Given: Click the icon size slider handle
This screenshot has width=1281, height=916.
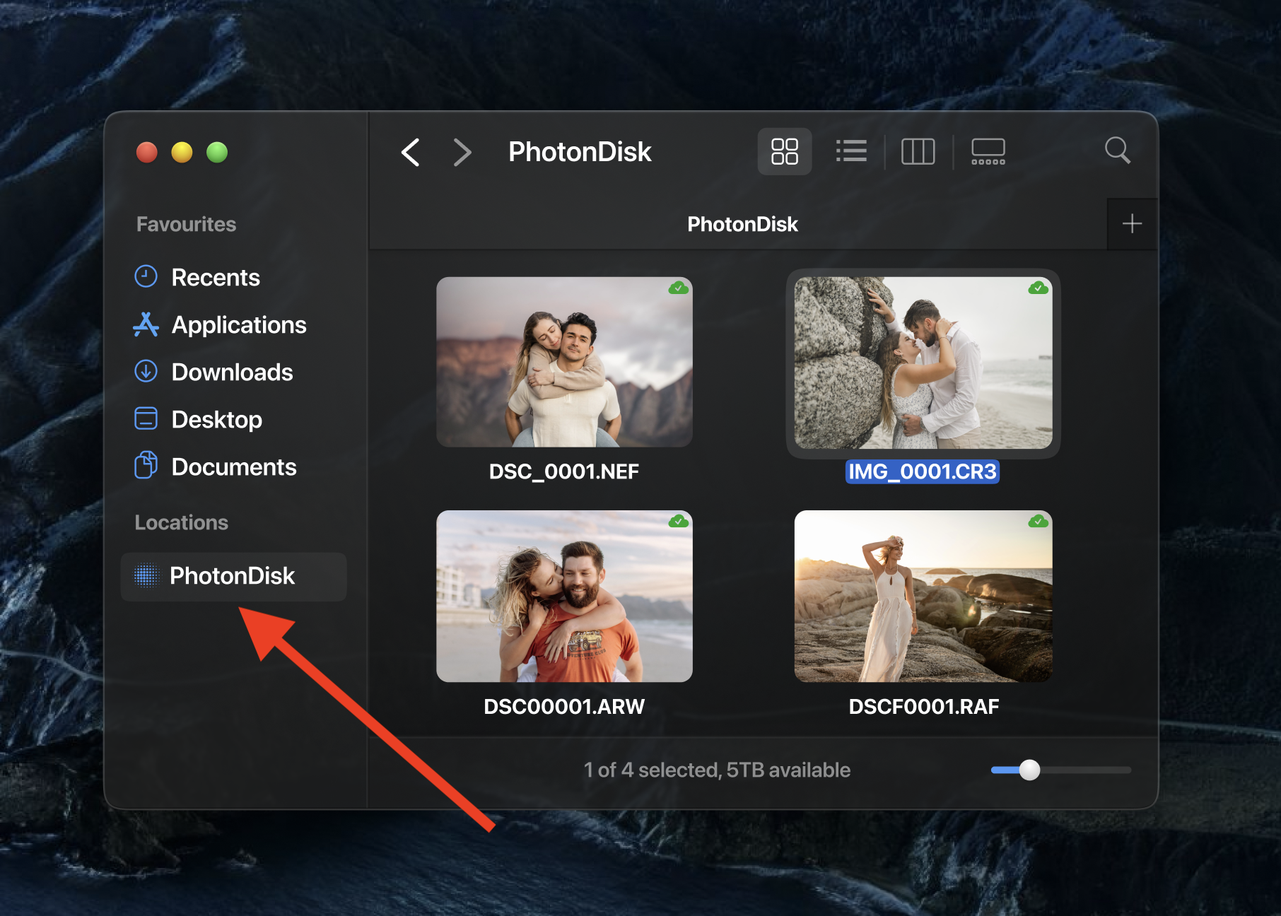Looking at the screenshot, I should click(x=1029, y=770).
